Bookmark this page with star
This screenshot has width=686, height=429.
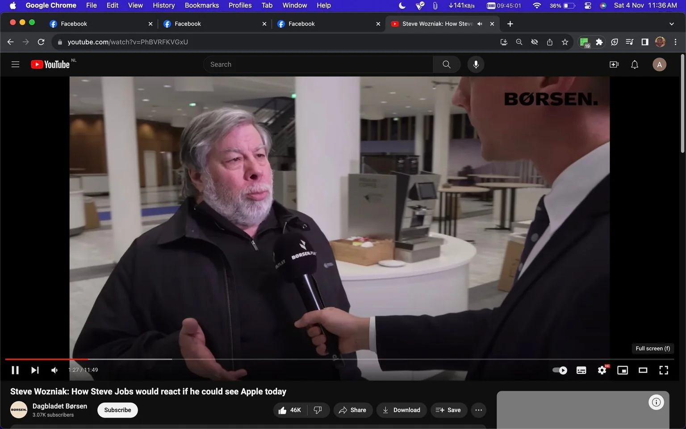coord(565,42)
